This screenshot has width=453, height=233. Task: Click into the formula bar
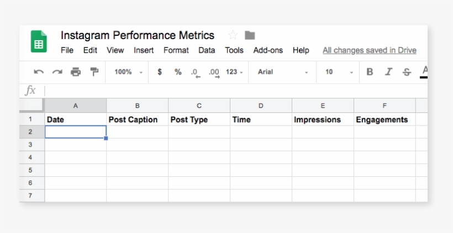[236, 91]
